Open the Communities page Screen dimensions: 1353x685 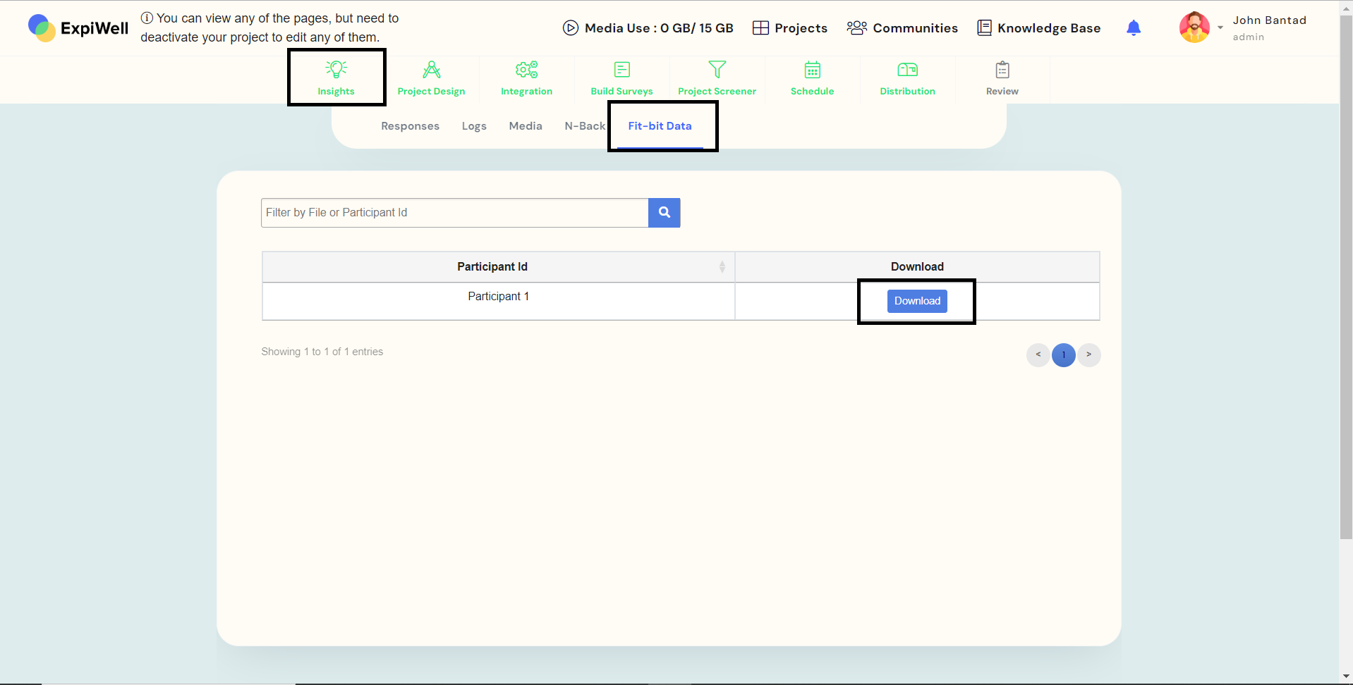902,28
